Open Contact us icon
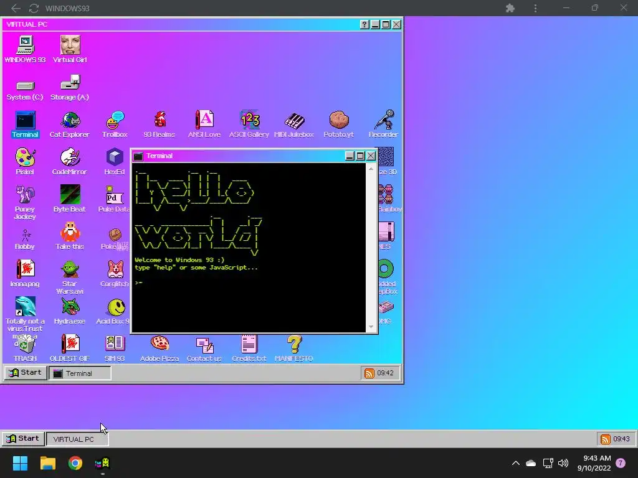This screenshot has width=638, height=478. pyautogui.click(x=204, y=349)
